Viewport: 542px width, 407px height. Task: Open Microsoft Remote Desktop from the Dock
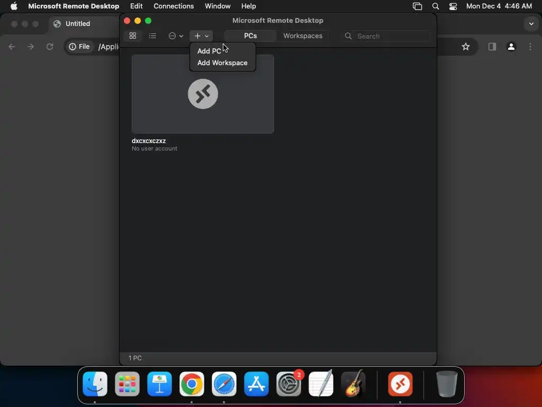tap(400, 384)
